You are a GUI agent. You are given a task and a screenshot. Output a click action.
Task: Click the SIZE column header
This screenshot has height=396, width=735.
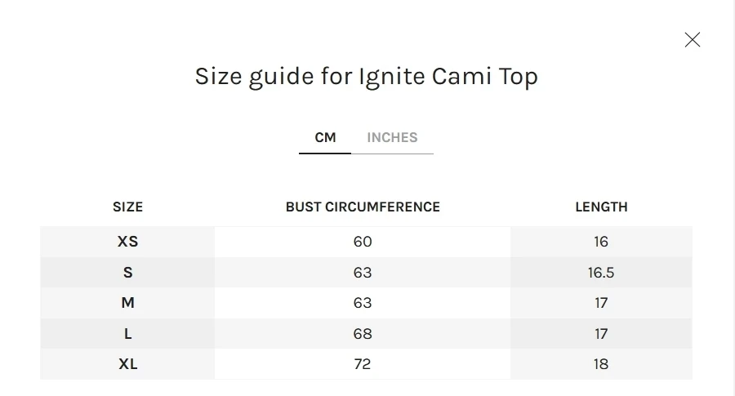pos(127,207)
